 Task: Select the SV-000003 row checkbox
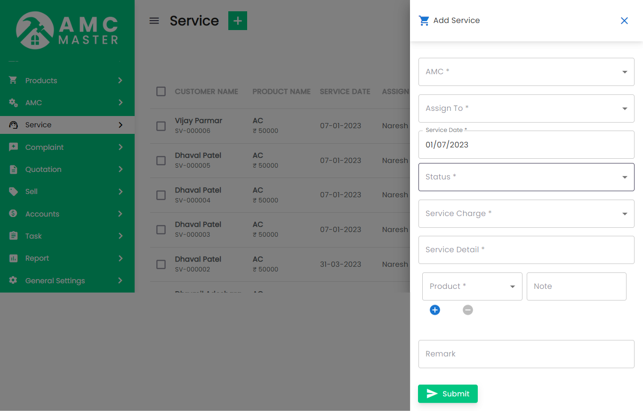(161, 230)
